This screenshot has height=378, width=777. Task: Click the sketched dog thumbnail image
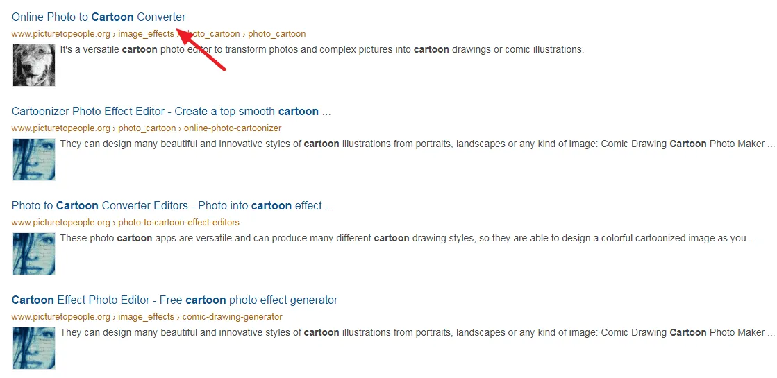34,65
